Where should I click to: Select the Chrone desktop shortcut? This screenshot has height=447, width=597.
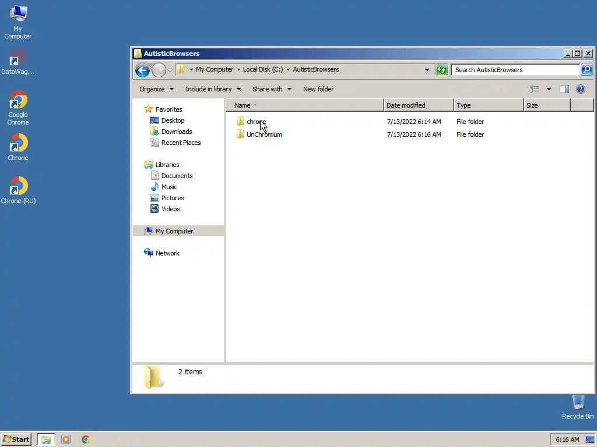pyautogui.click(x=18, y=147)
